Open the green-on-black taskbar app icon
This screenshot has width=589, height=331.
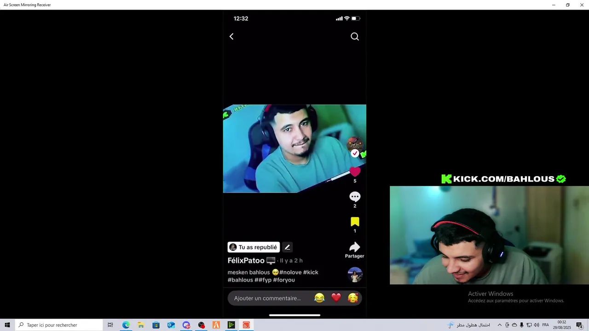tap(231, 325)
